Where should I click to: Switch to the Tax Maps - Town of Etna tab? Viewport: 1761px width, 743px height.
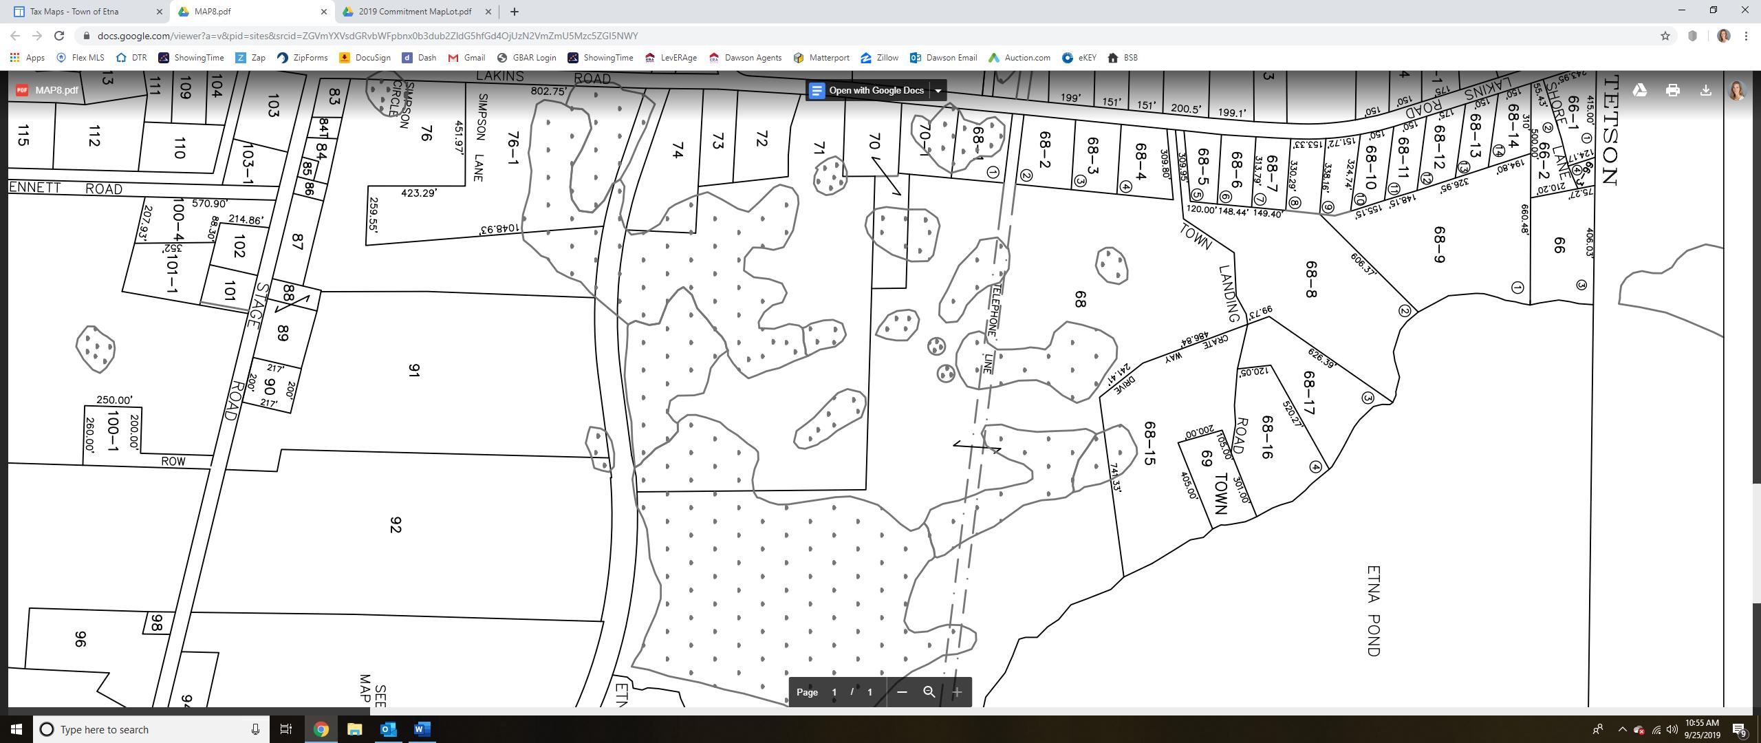click(x=85, y=12)
